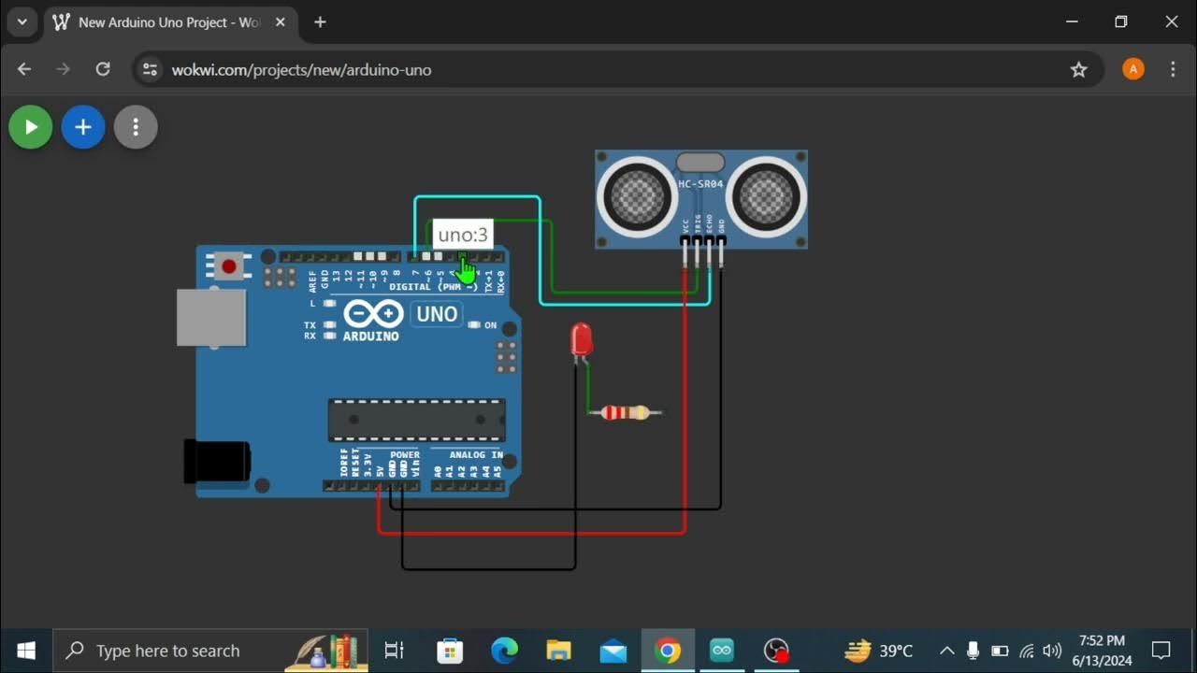Open the gray three-dot simulation menu
This screenshot has width=1197, height=673.
pos(136,127)
